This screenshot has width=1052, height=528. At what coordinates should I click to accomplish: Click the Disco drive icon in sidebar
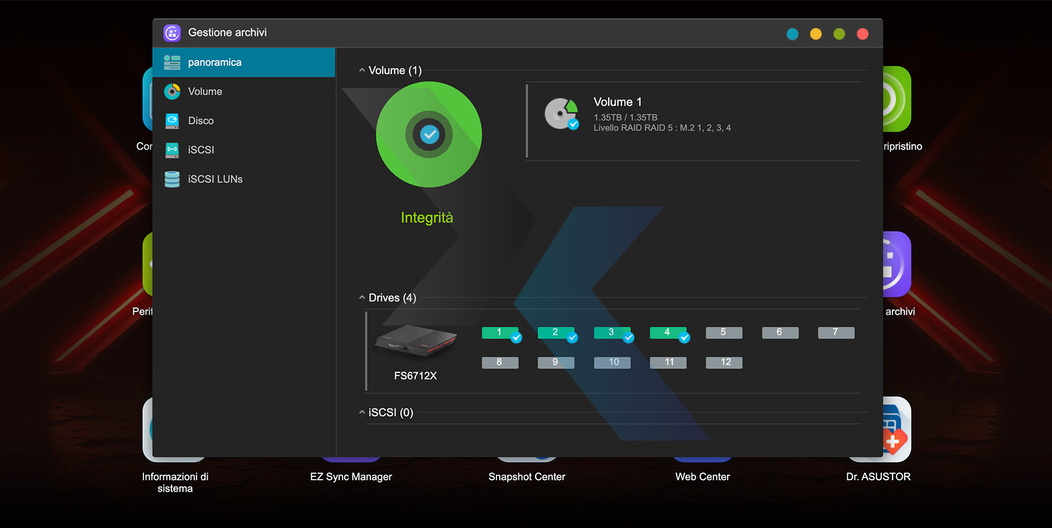[x=172, y=121]
